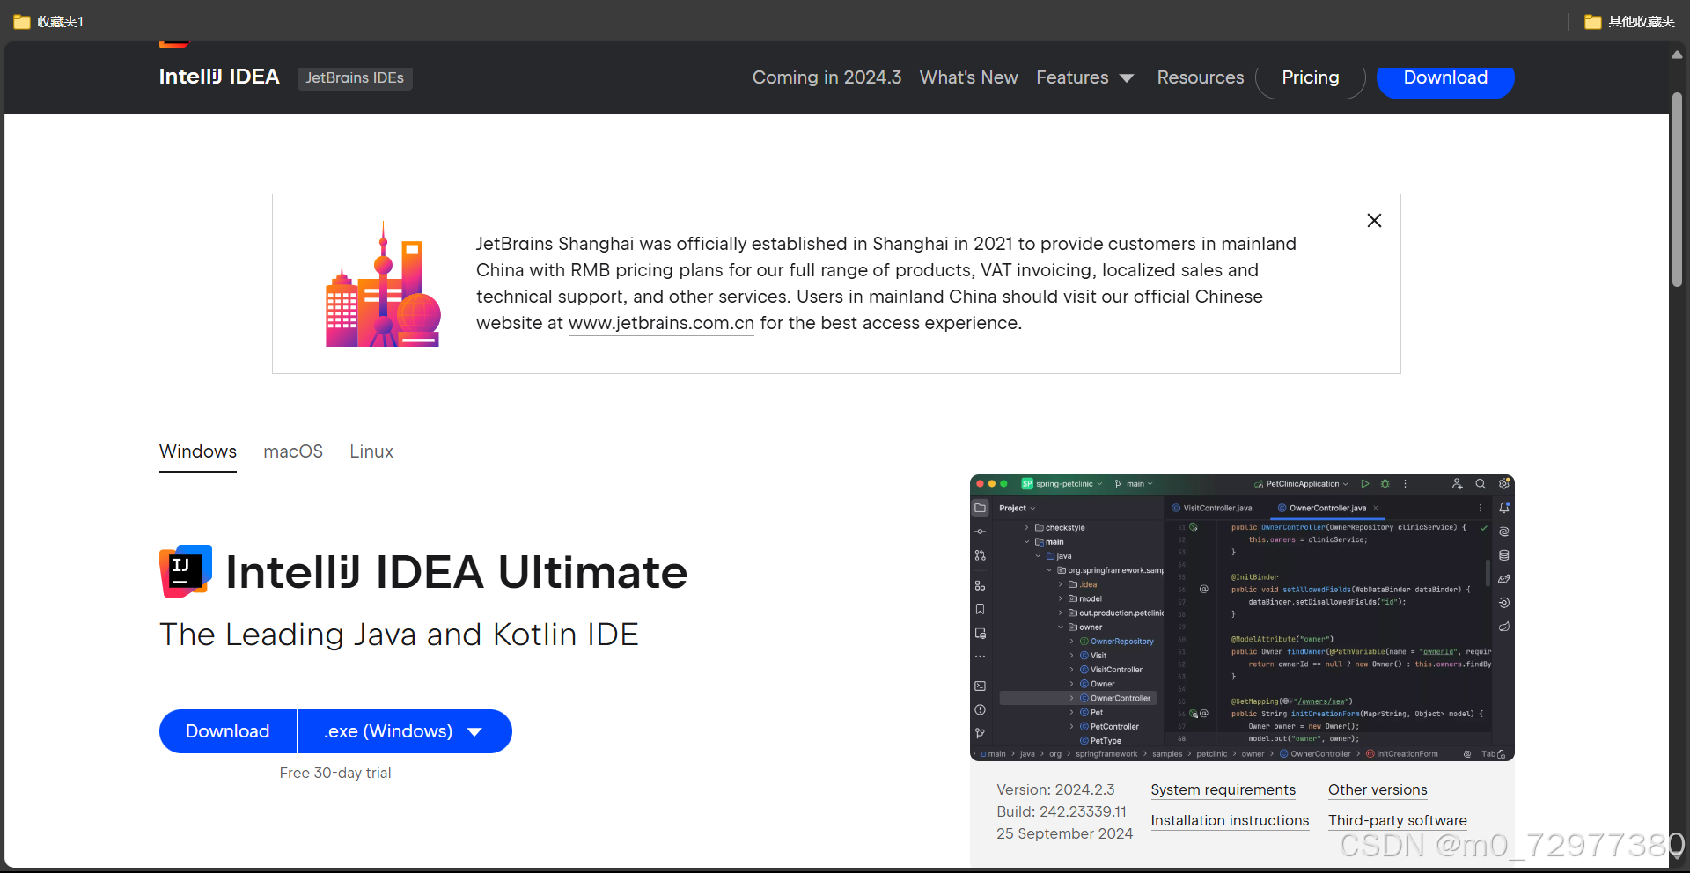Open Other versions link
1690x873 pixels.
(1378, 789)
